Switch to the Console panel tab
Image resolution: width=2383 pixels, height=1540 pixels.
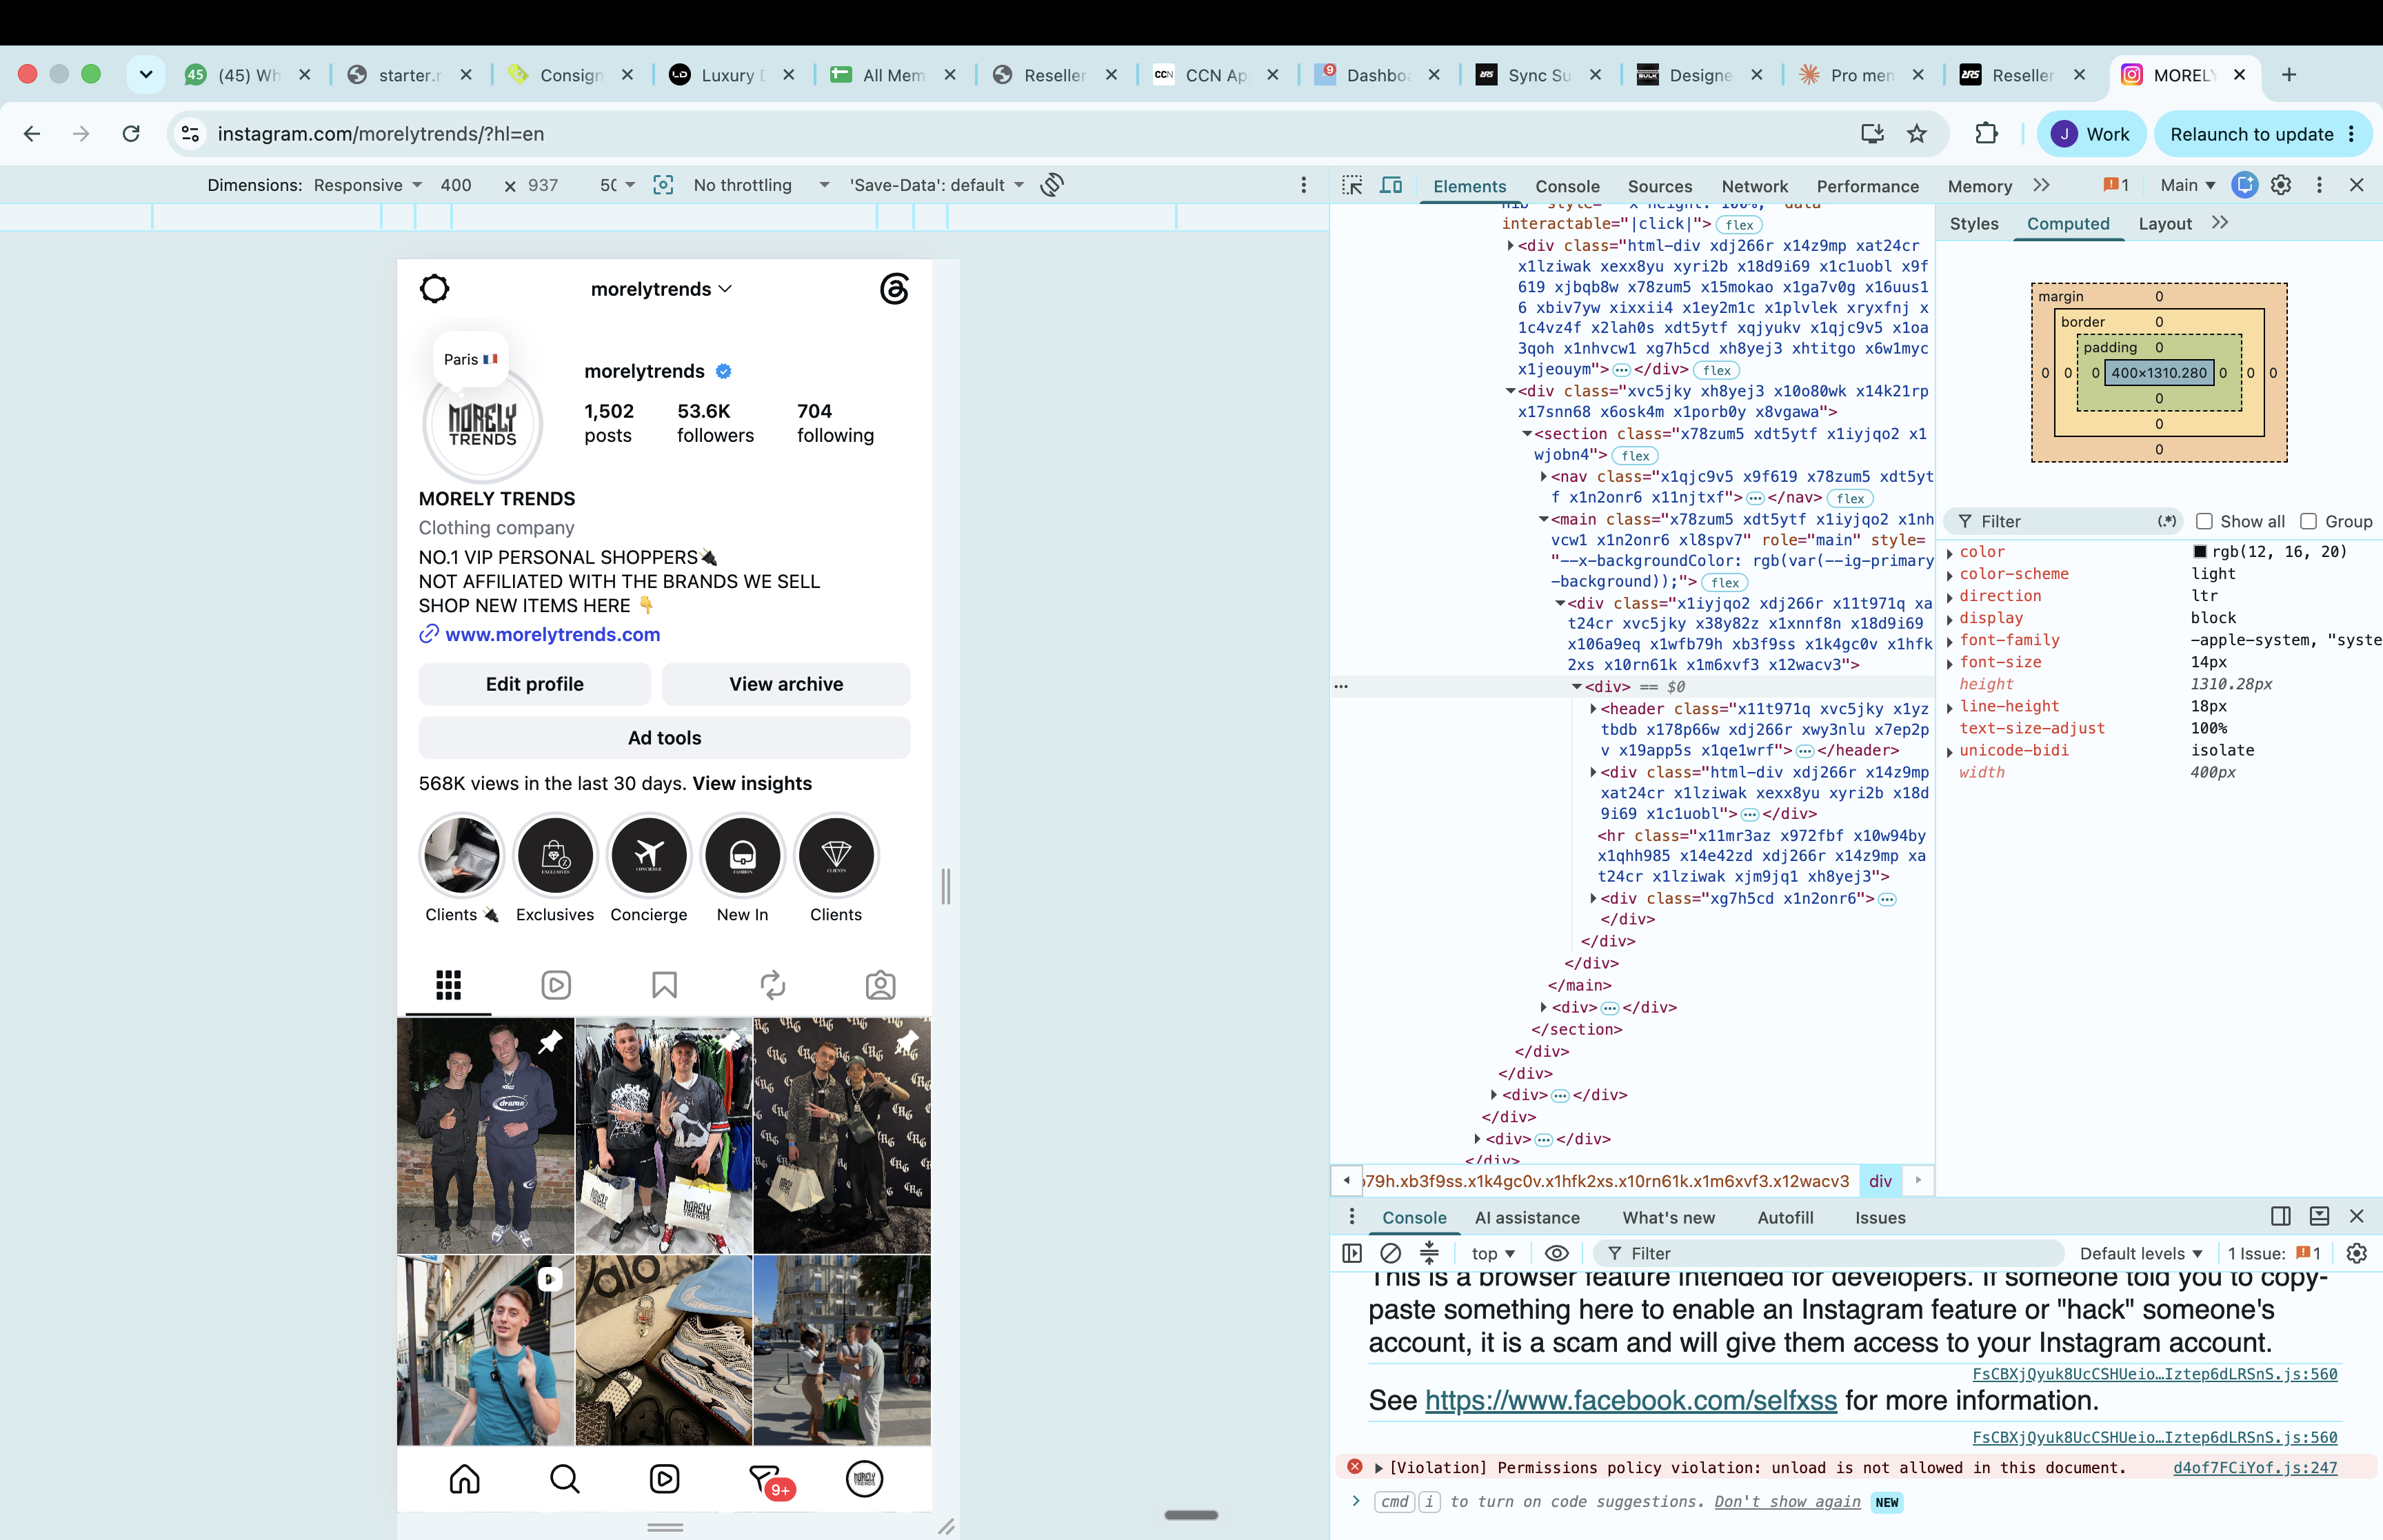click(1567, 186)
